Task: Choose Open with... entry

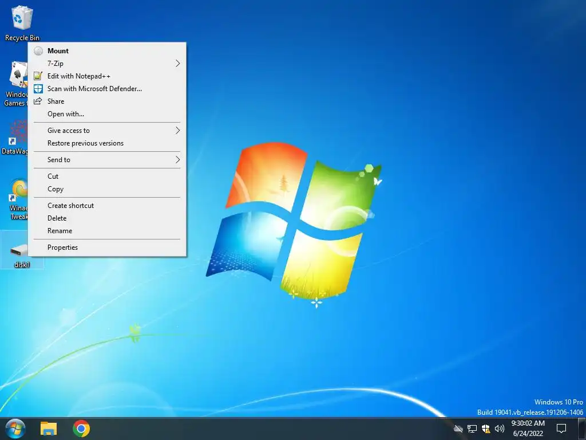Action: click(107, 114)
